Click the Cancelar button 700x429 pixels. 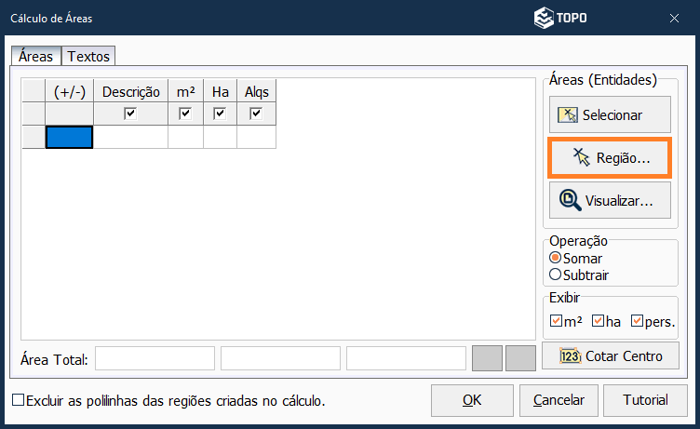tap(559, 400)
